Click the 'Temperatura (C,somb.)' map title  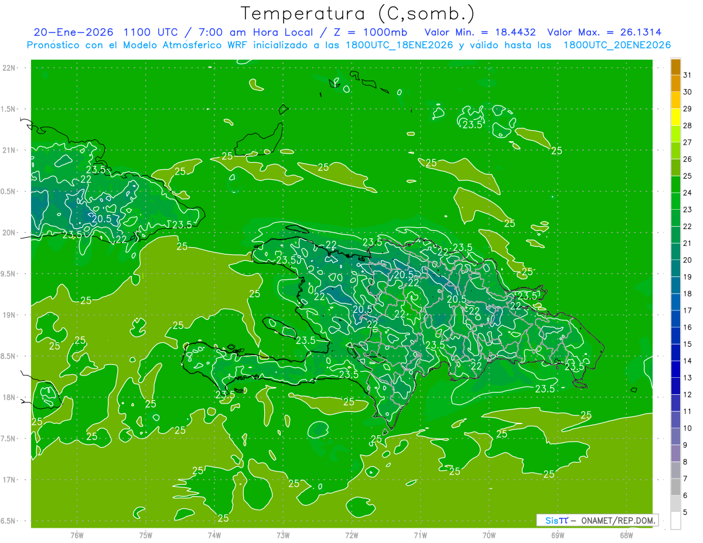(358, 14)
